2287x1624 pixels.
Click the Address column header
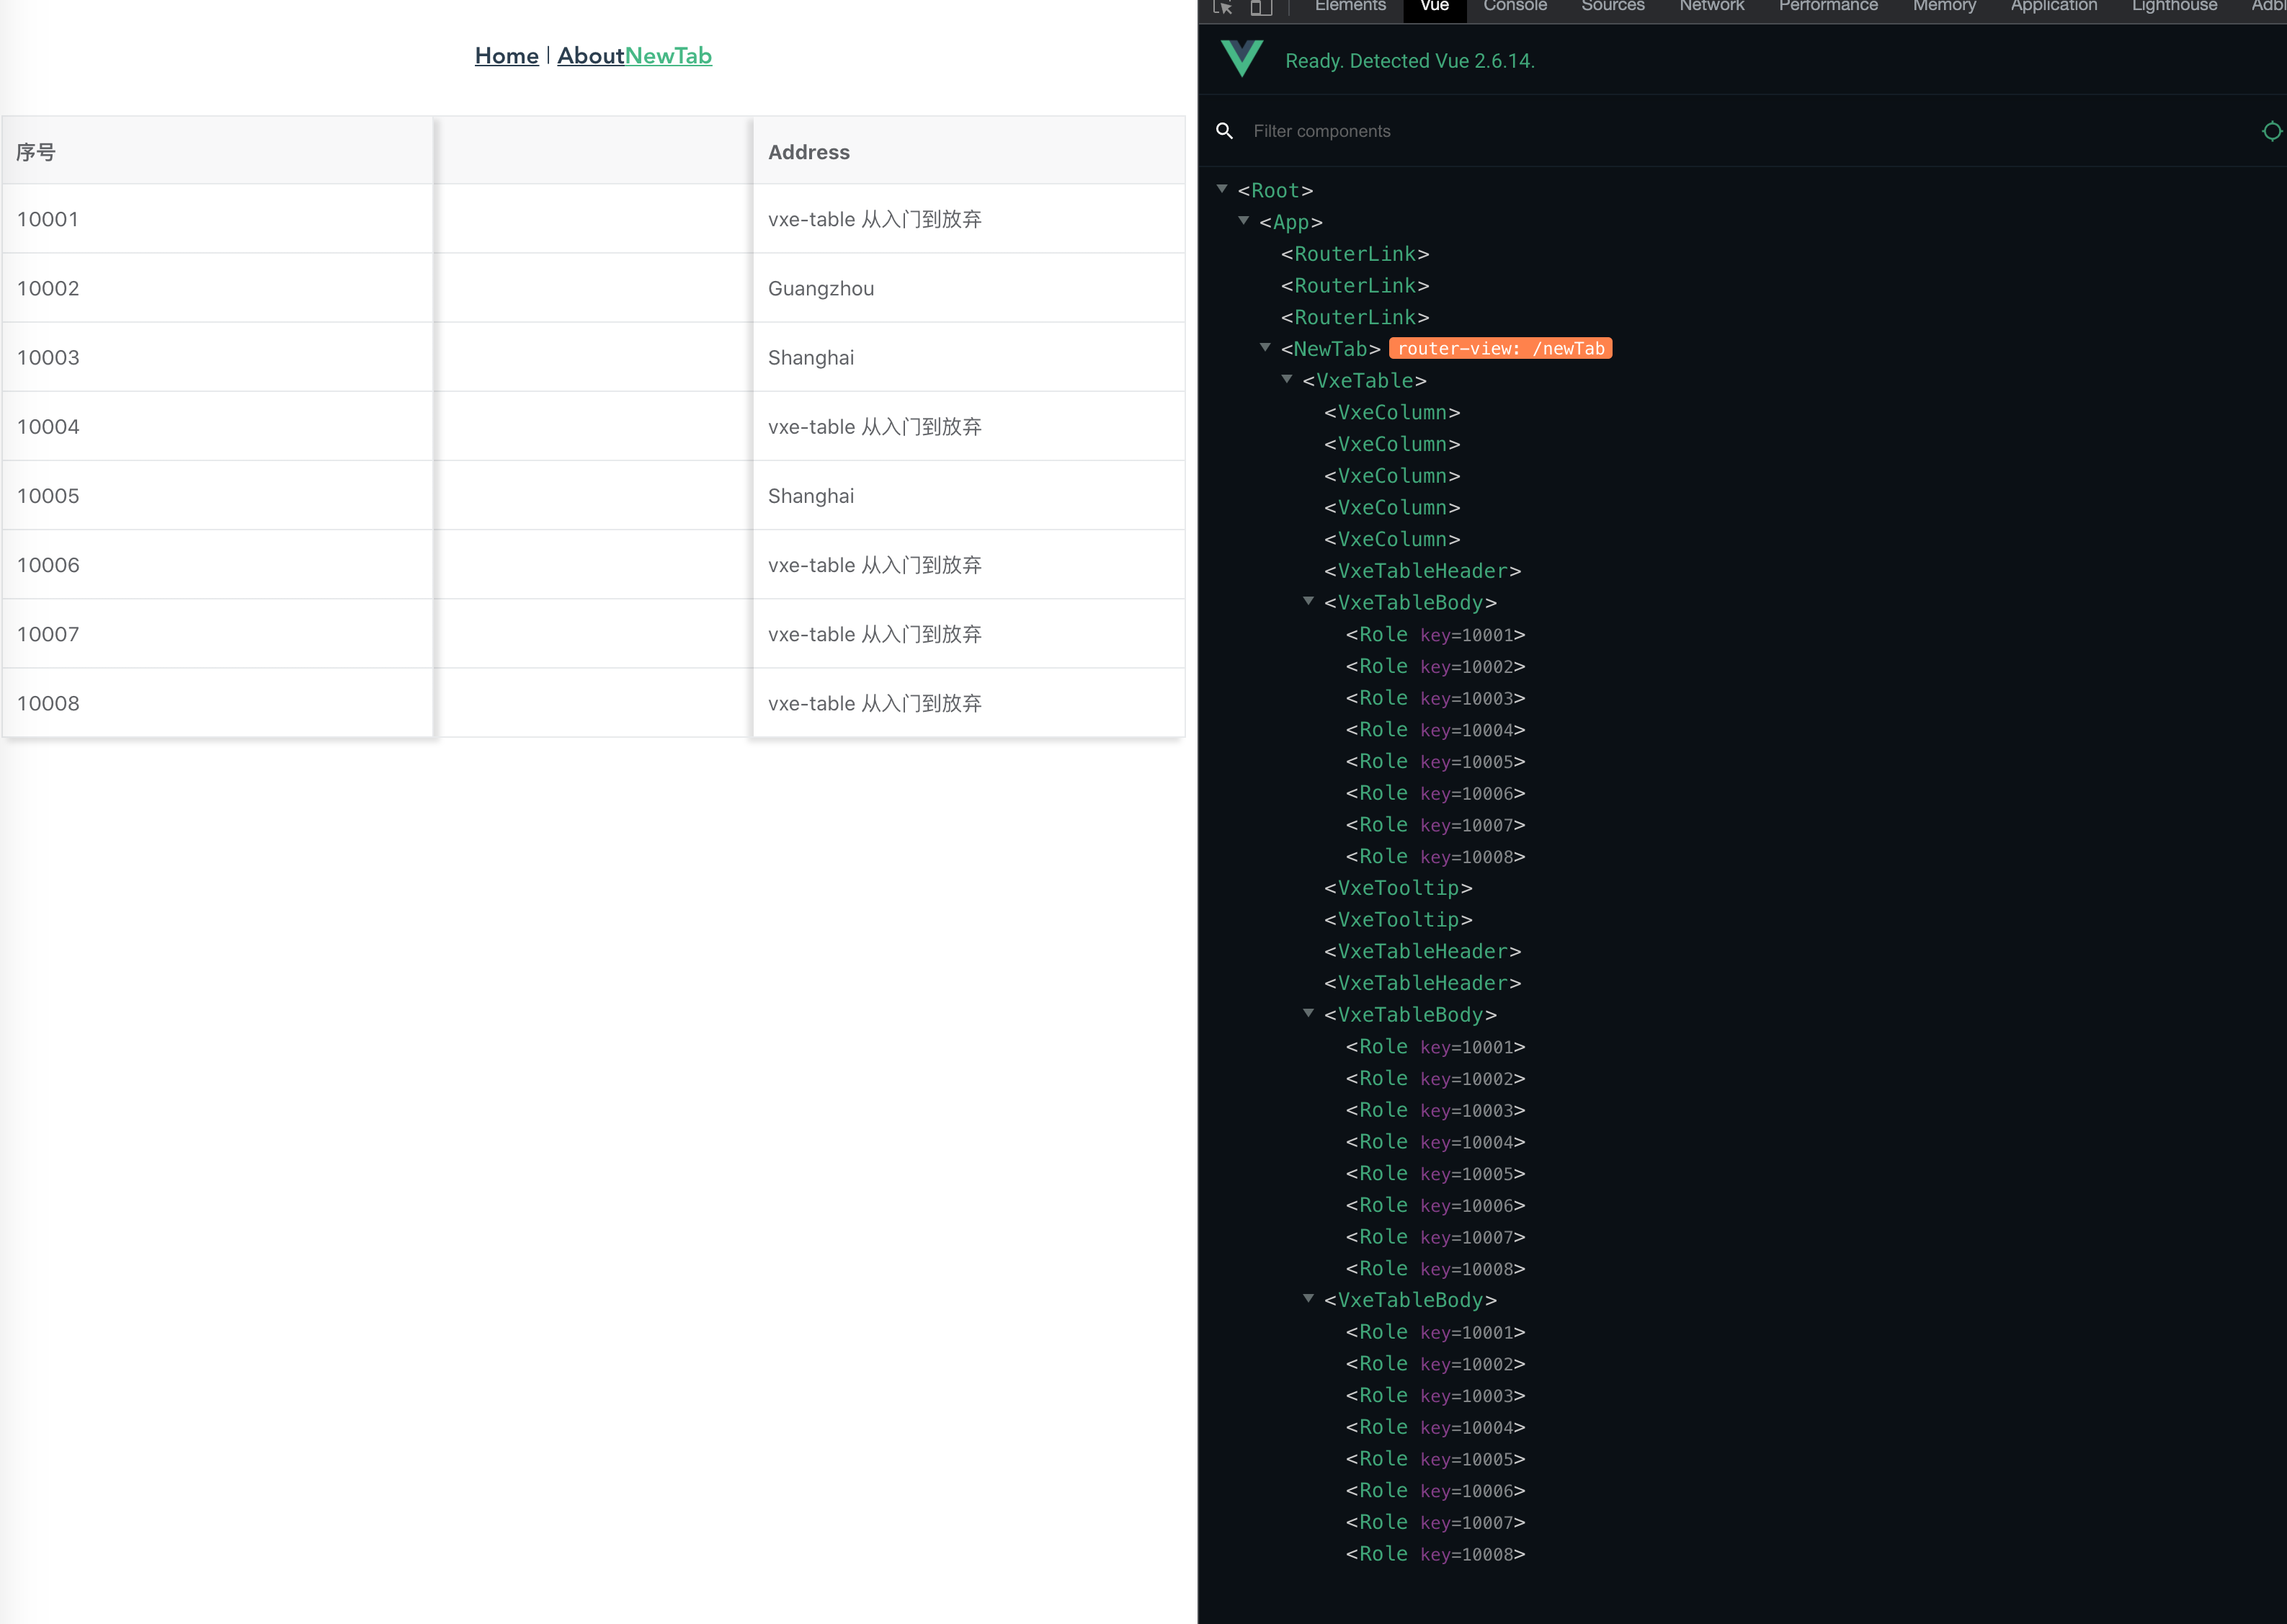click(808, 152)
